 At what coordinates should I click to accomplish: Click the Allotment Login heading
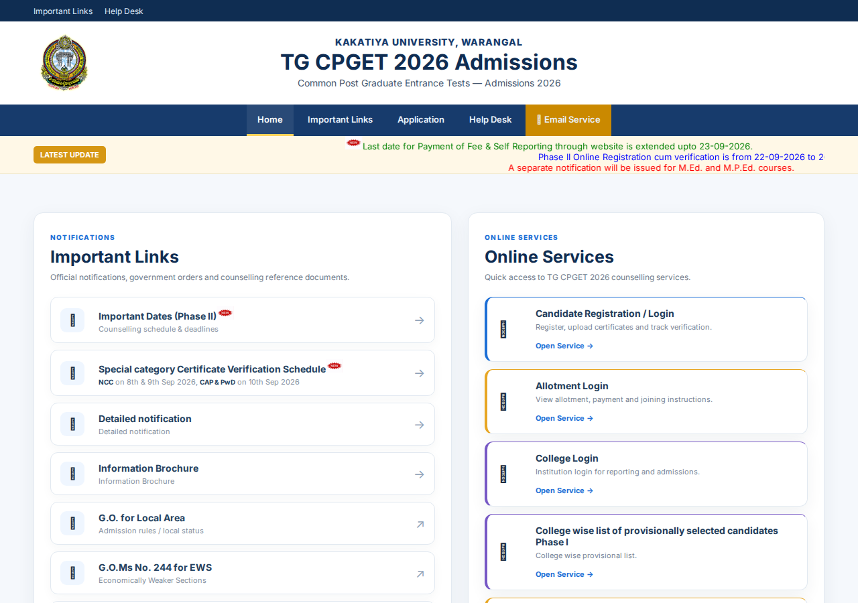(x=572, y=386)
